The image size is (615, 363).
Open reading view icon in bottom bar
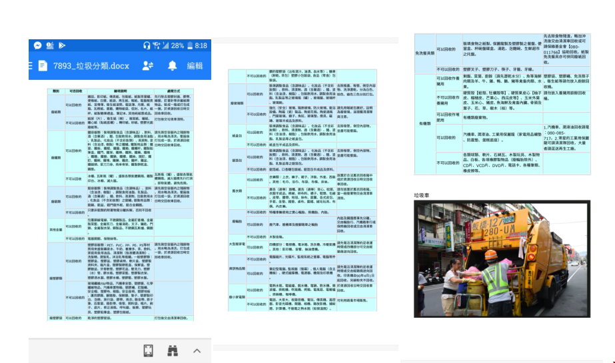pyautogui.click(x=149, y=350)
